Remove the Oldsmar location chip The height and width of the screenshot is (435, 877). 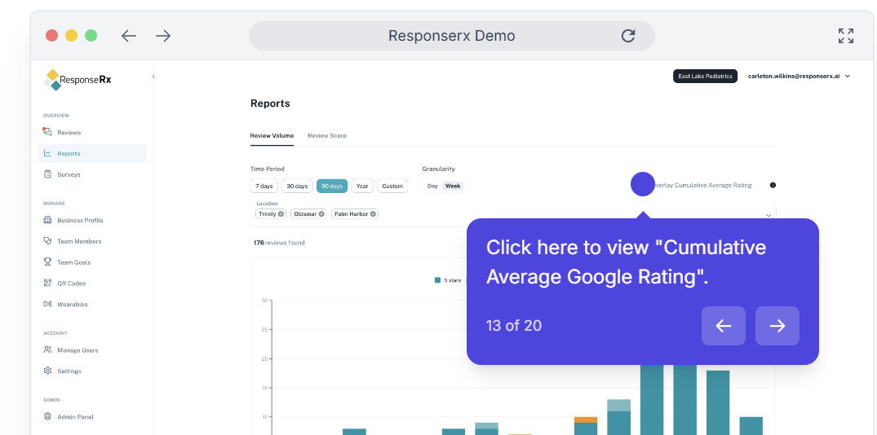tap(321, 214)
